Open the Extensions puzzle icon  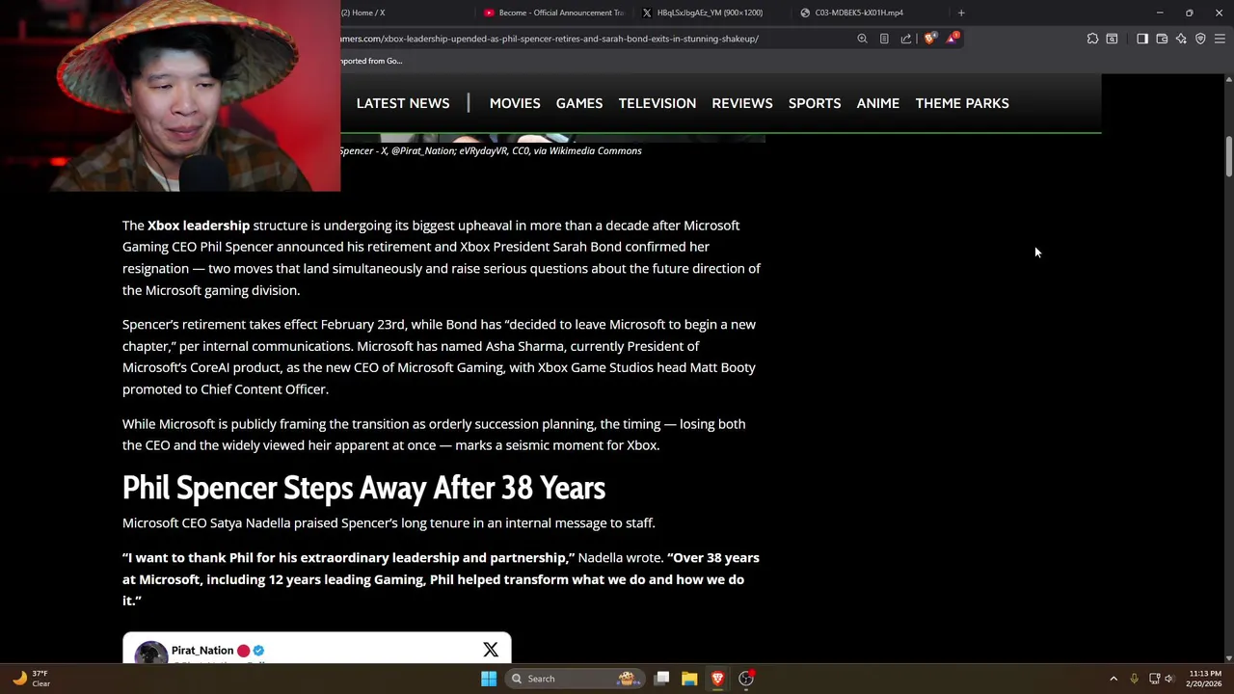1092,39
